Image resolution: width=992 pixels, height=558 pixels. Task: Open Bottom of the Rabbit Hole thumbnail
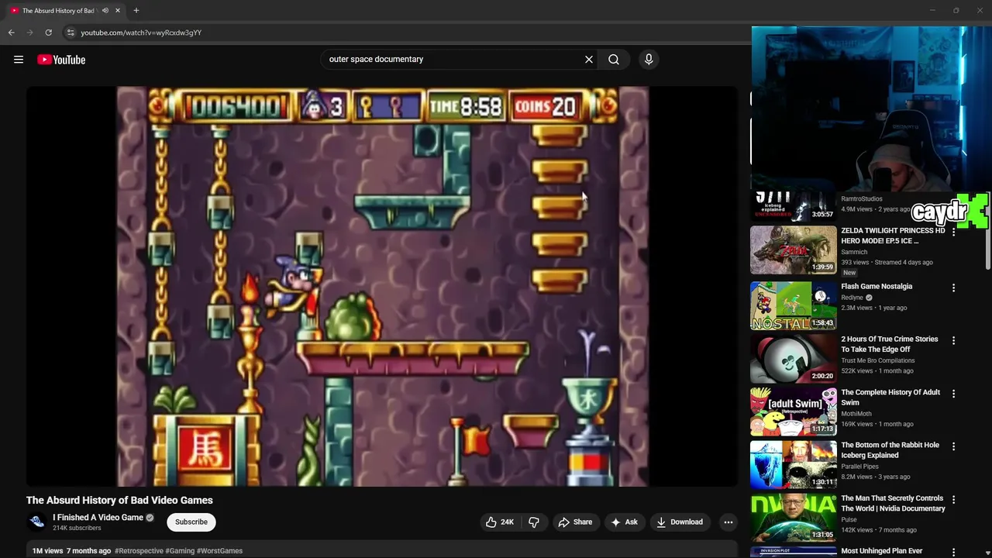pyautogui.click(x=794, y=465)
